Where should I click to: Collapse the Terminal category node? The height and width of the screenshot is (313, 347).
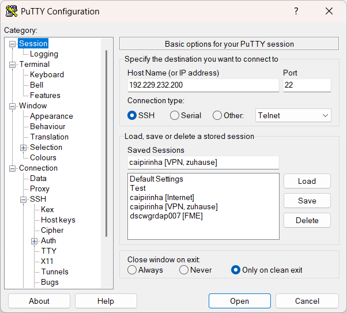click(x=13, y=65)
